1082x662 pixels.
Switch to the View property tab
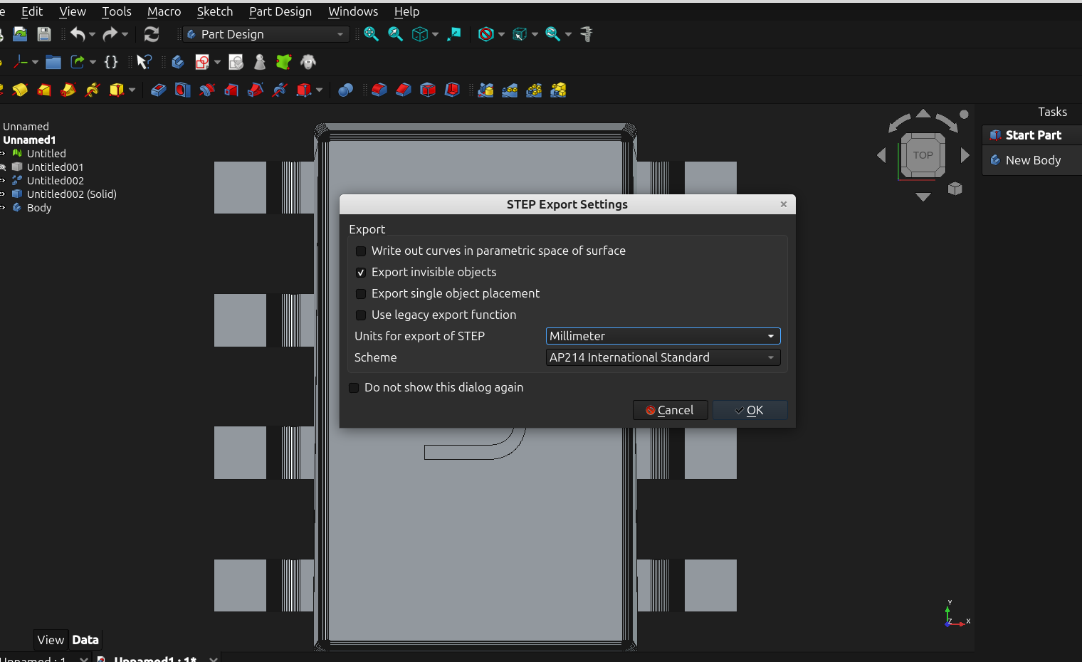click(51, 640)
